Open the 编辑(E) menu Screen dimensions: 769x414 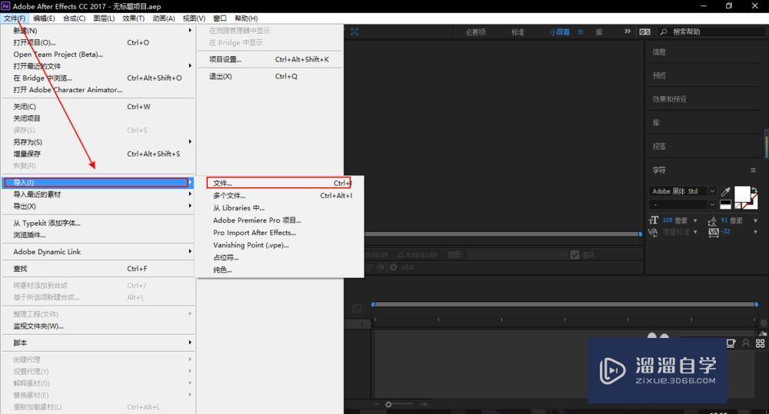coord(44,18)
